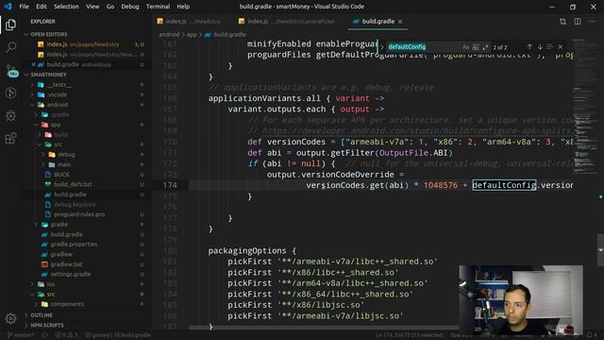604x340 pixels.
Task: Open settings.gradle in explorer tree
Action: (71, 275)
